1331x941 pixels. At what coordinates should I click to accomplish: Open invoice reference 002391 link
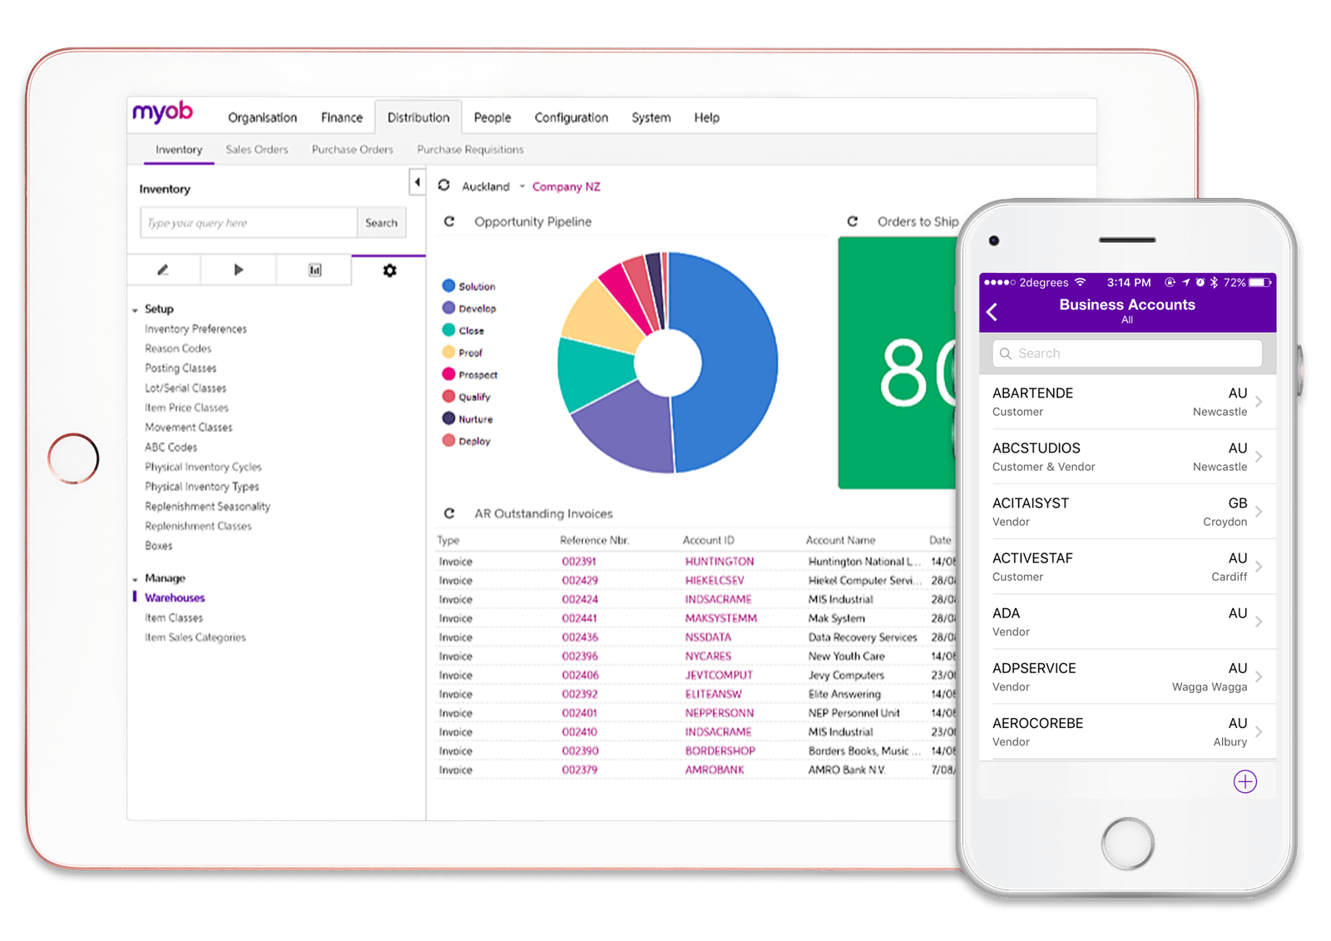[x=579, y=562]
